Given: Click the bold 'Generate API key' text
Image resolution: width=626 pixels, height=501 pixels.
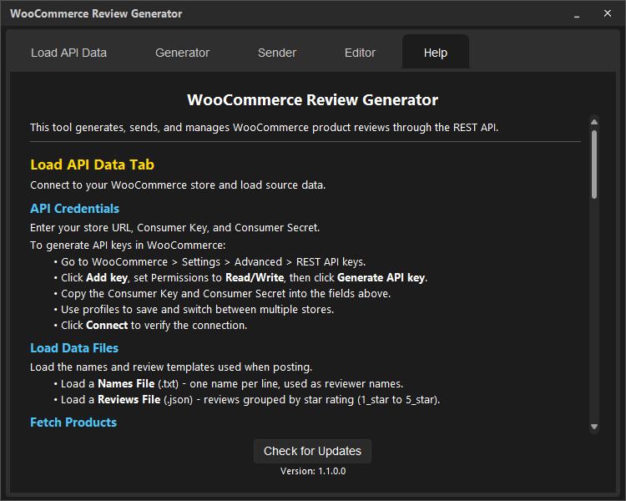Looking at the screenshot, I should click(x=381, y=278).
